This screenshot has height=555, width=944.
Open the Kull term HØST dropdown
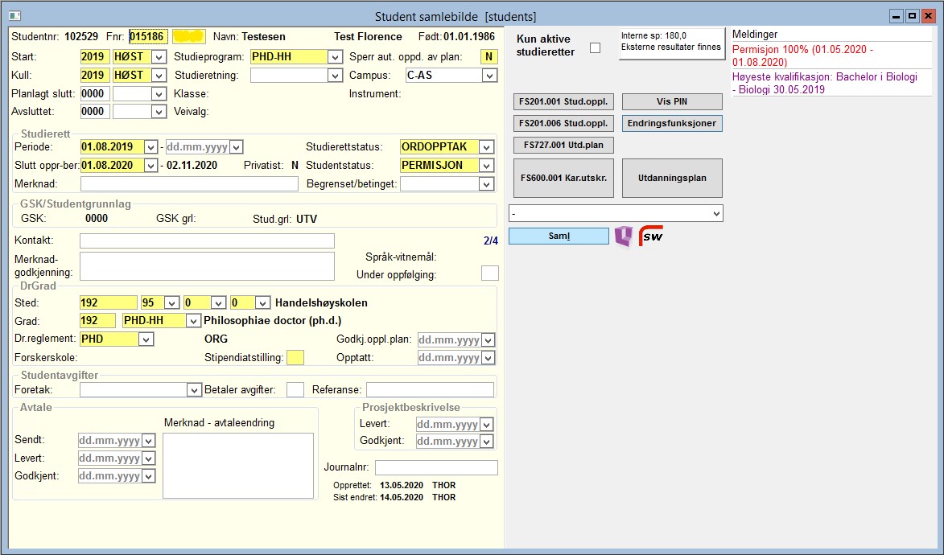click(x=159, y=76)
